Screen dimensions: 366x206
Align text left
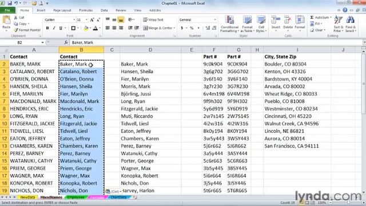coord(108,28)
